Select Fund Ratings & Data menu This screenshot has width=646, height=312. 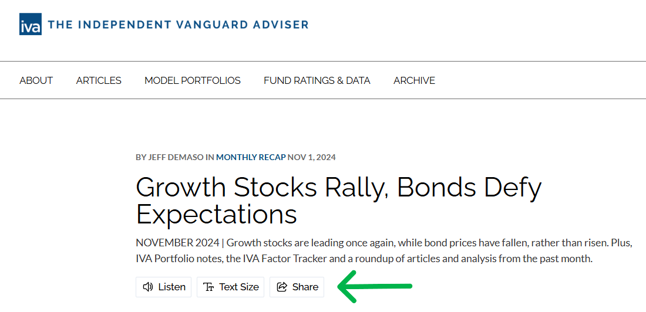pos(317,80)
